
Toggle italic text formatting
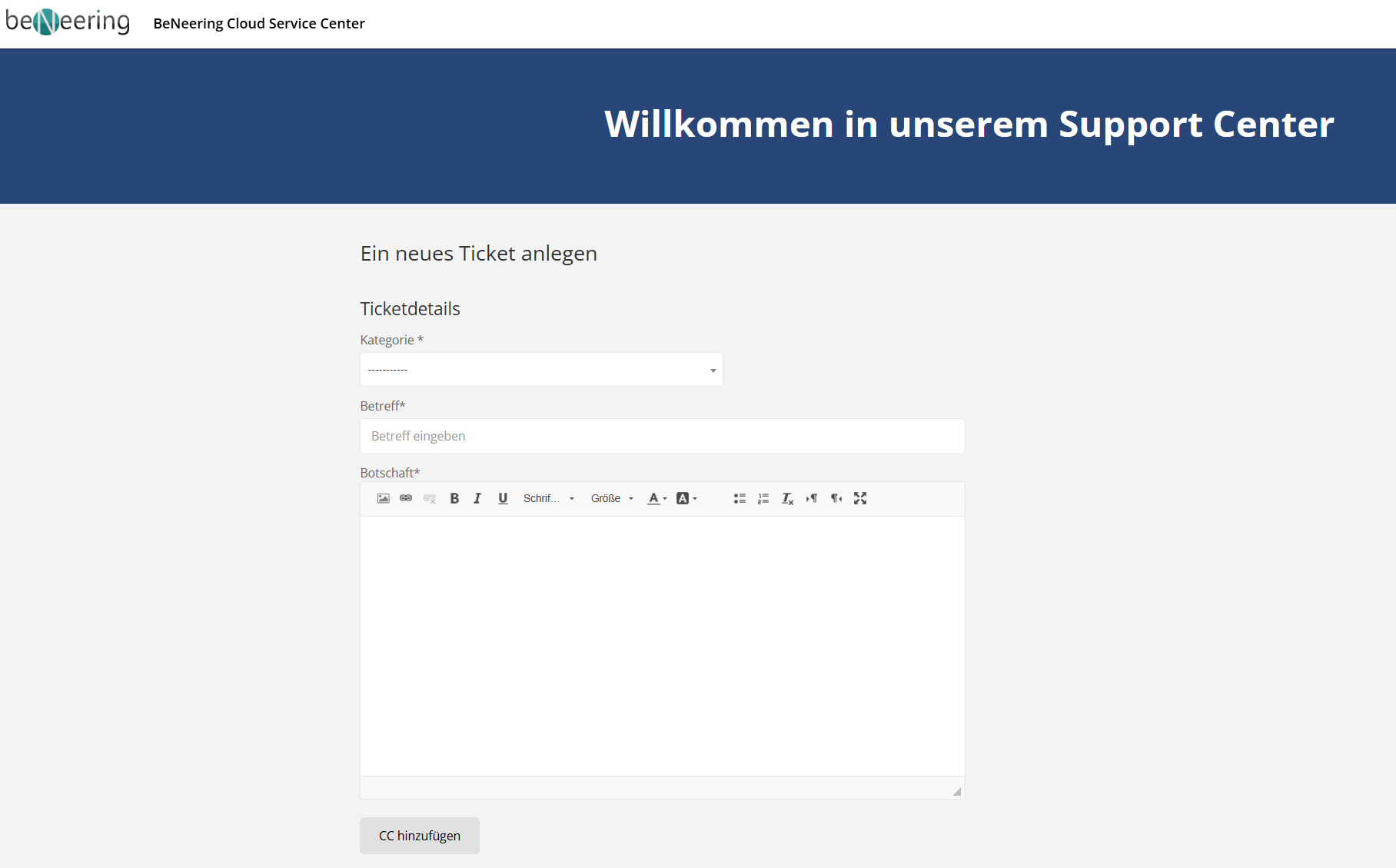[x=477, y=498]
